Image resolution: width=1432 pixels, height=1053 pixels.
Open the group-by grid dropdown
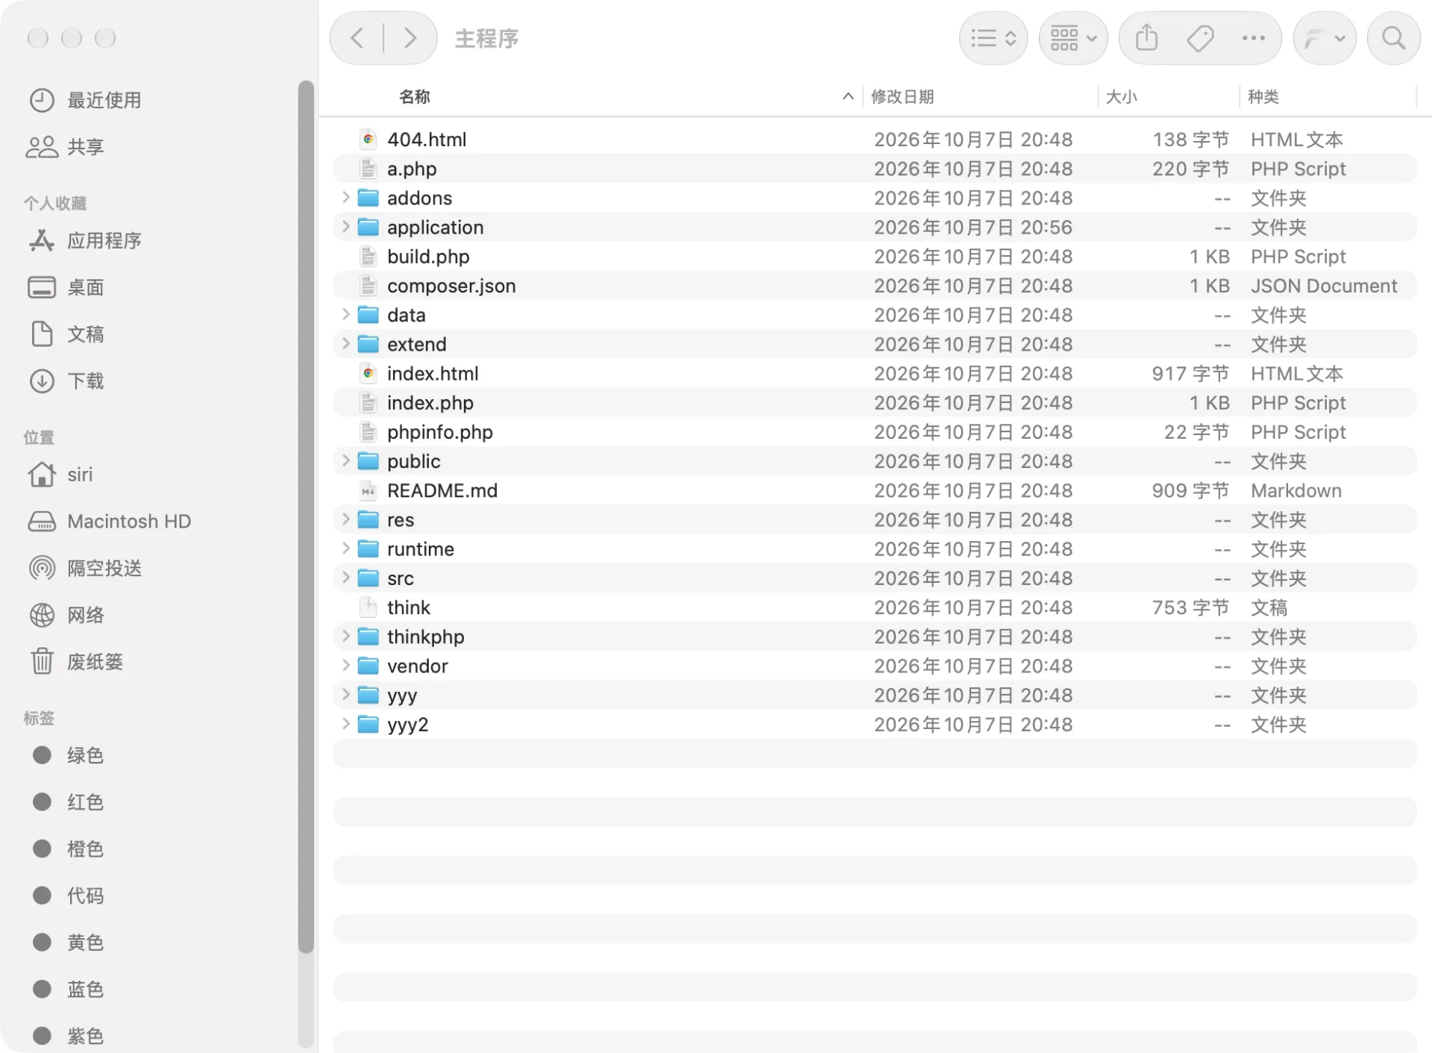pyautogui.click(x=1073, y=38)
